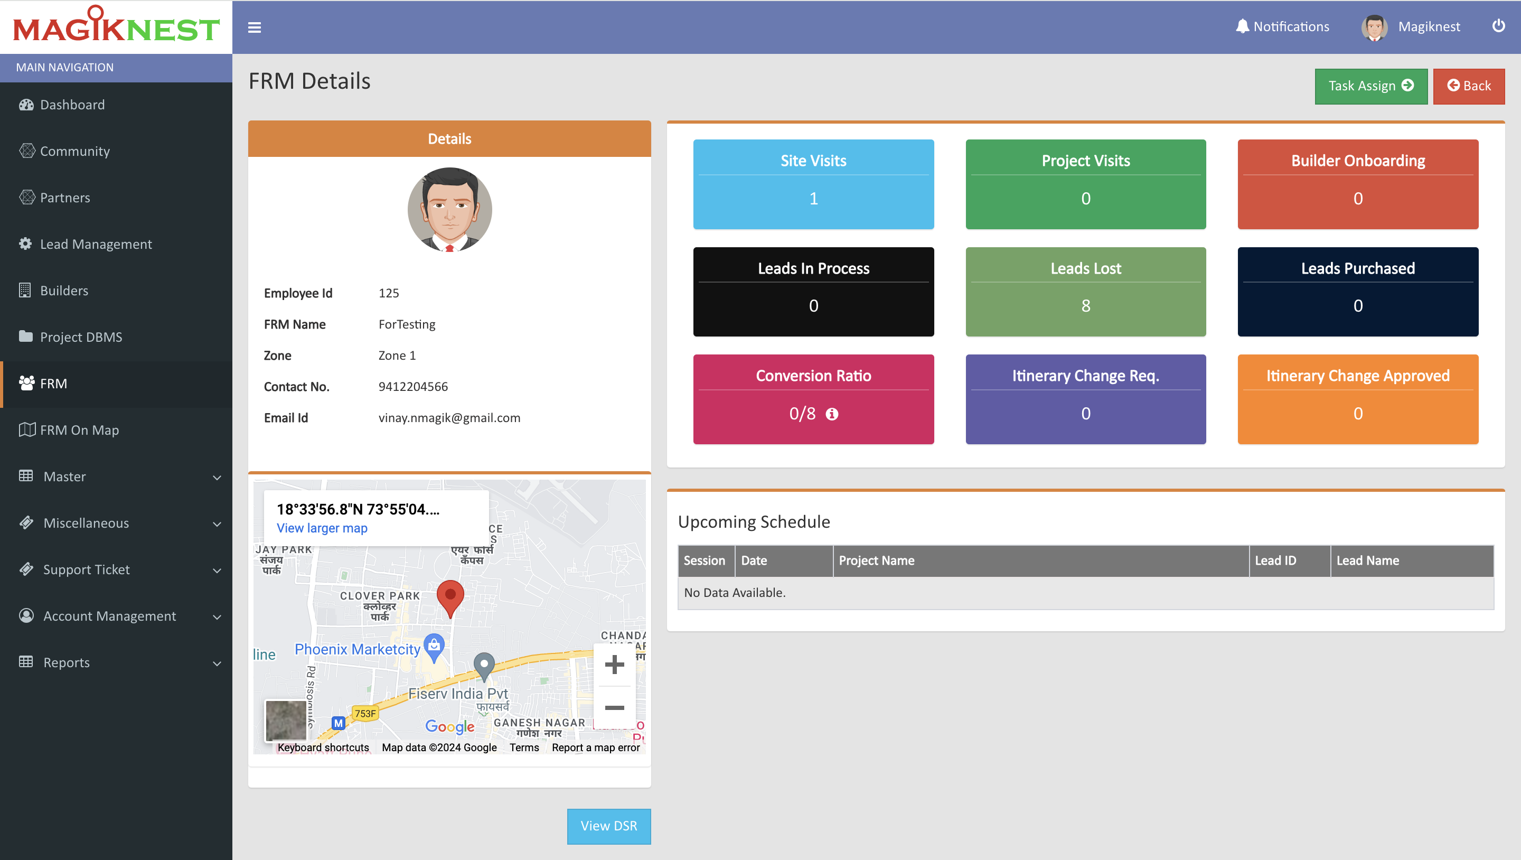Viewport: 1521px width, 860px height.
Task: Click the Miscellaneous tag icon
Action: [x=26, y=522]
